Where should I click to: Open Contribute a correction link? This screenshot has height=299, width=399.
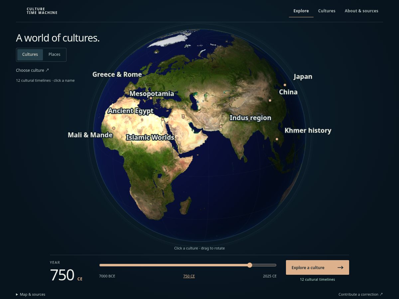(360, 294)
